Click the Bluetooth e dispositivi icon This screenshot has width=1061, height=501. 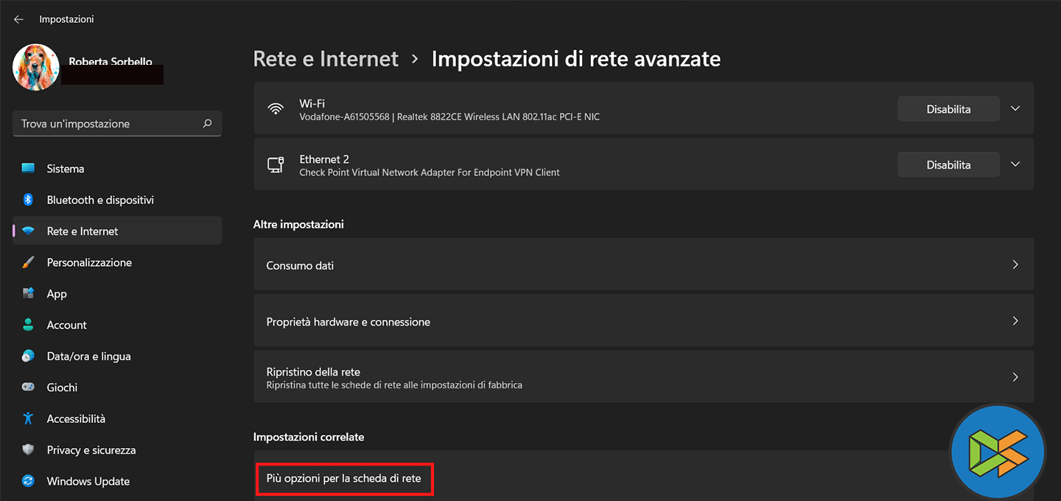pyautogui.click(x=28, y=200)
